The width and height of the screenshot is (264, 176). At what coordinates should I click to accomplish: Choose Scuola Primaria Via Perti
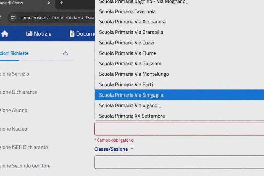[179, 84]
